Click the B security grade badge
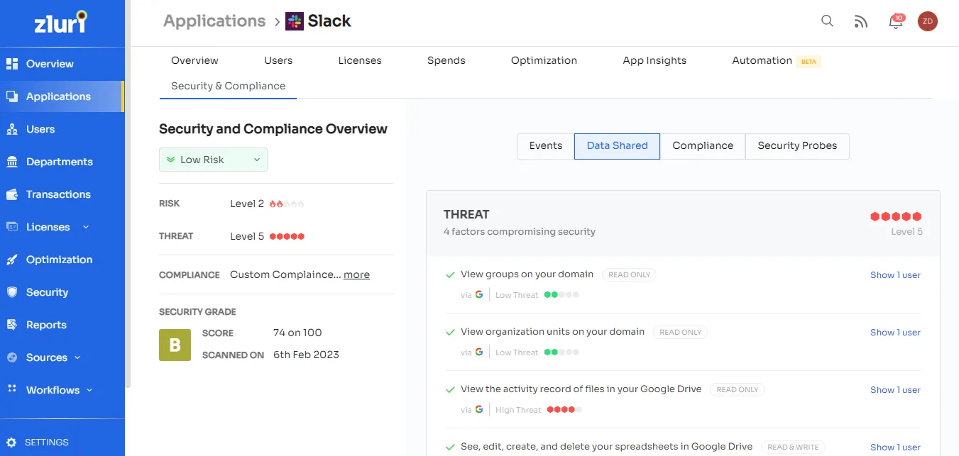The width and height of the screenshot is (959, 456). click(x=175, y=345)
